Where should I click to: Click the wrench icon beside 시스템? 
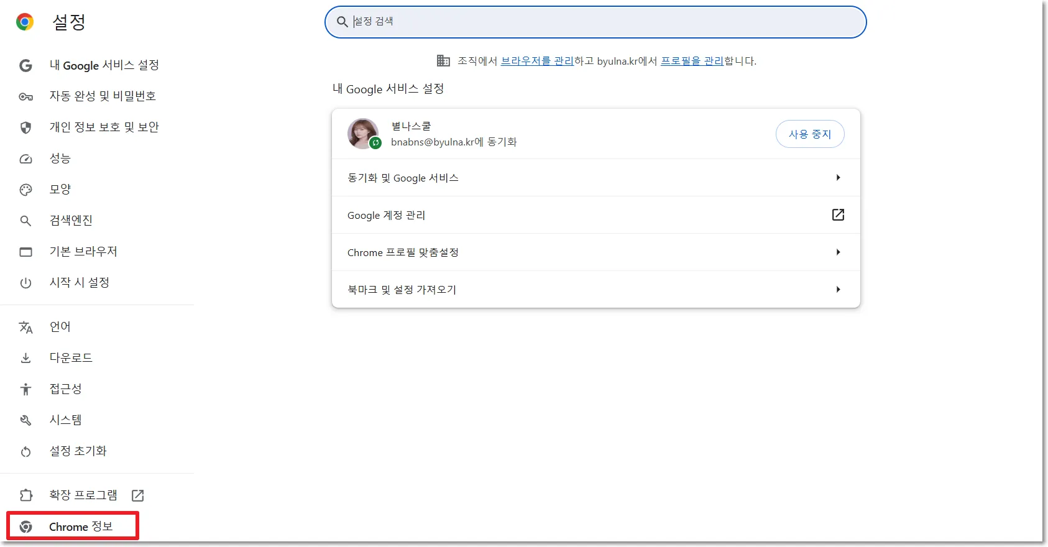[25, 420]
